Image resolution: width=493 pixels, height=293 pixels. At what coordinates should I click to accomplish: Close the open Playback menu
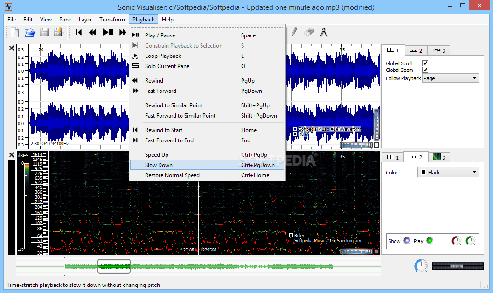click(x=143, y=20)
